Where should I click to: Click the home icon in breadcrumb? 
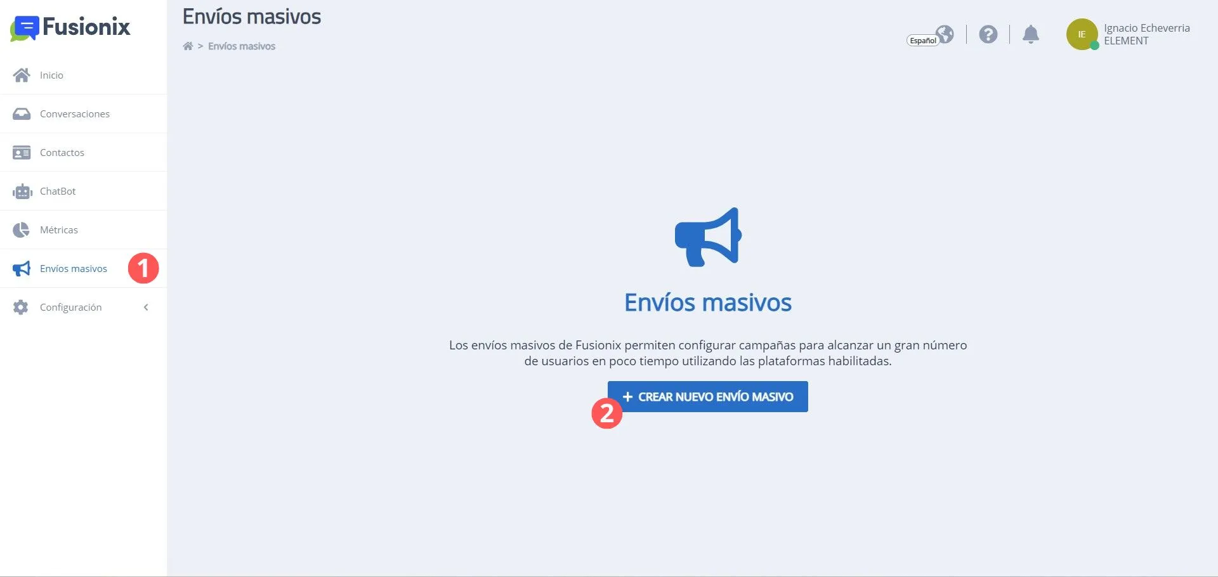[188, 46]
